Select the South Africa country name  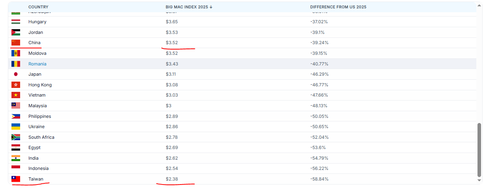click(x=41, y=137)
